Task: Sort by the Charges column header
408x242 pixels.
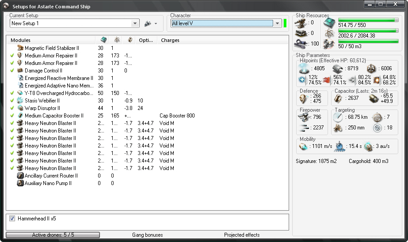Action: tap(170, 40)
